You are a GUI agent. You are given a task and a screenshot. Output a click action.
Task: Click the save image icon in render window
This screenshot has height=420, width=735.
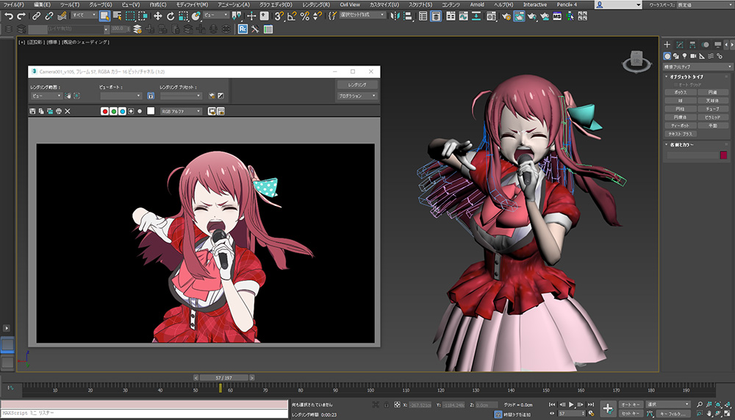pos(32,111)
